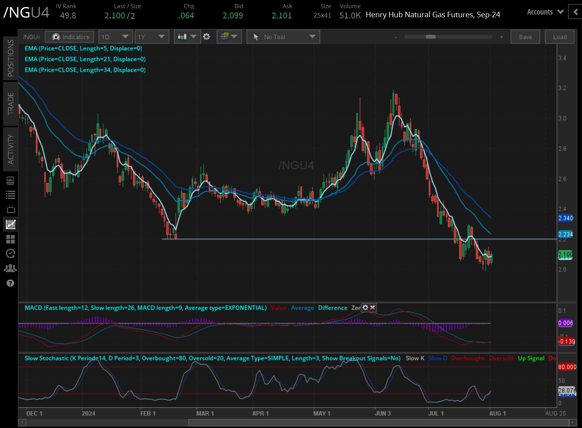Click the people/follow traders icon

click(x=11, y=268)
